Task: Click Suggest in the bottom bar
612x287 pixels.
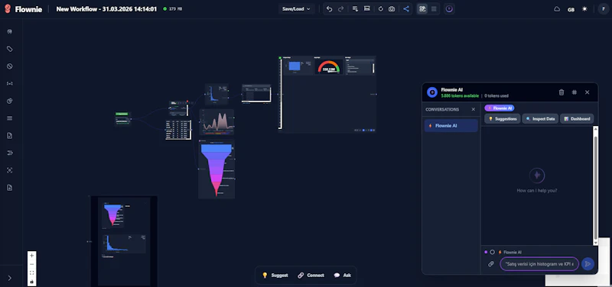Action: pos(275,276)
